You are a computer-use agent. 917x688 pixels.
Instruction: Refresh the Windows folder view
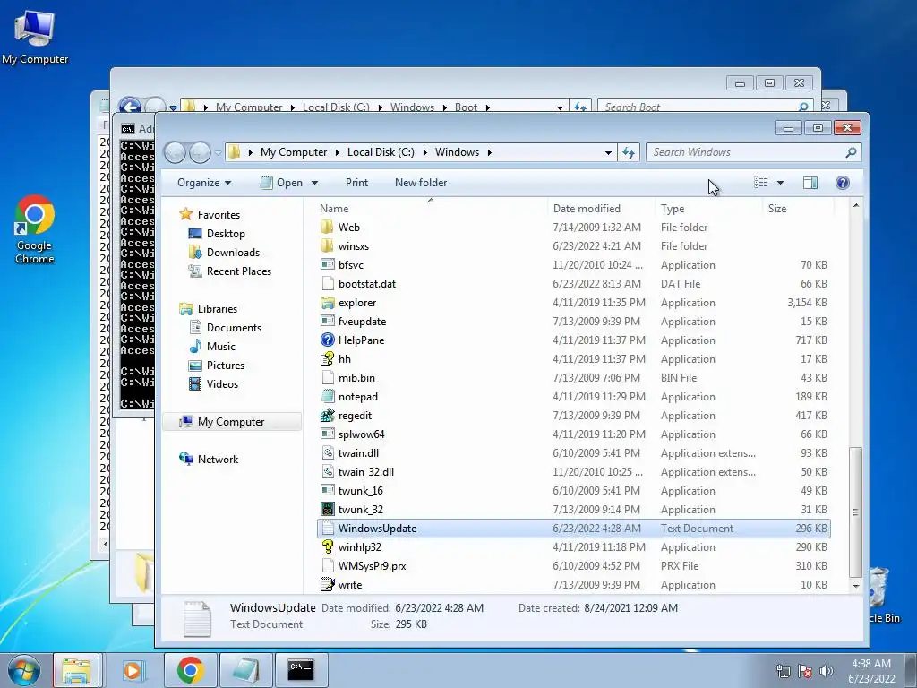pyautogui.click(x=629, y=152)
